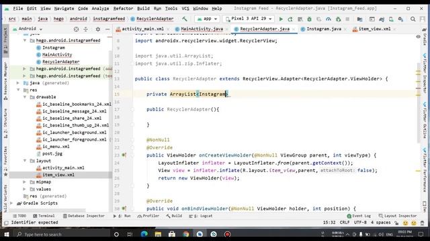Select post.jpg in project tree

click(x=52, y=153)
